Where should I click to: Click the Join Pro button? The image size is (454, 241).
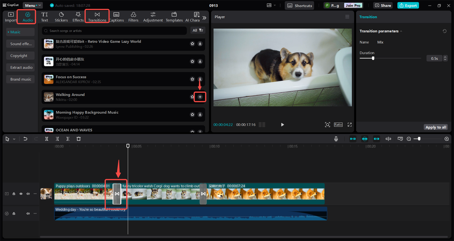click(x=353, y=5)
